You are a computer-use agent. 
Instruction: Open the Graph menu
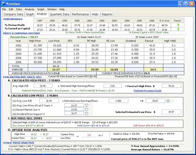[41, 9]
